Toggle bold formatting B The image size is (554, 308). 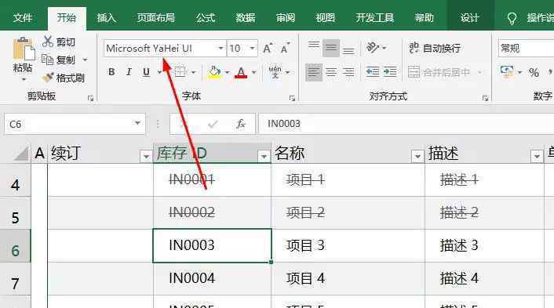[x=111, y=72]
